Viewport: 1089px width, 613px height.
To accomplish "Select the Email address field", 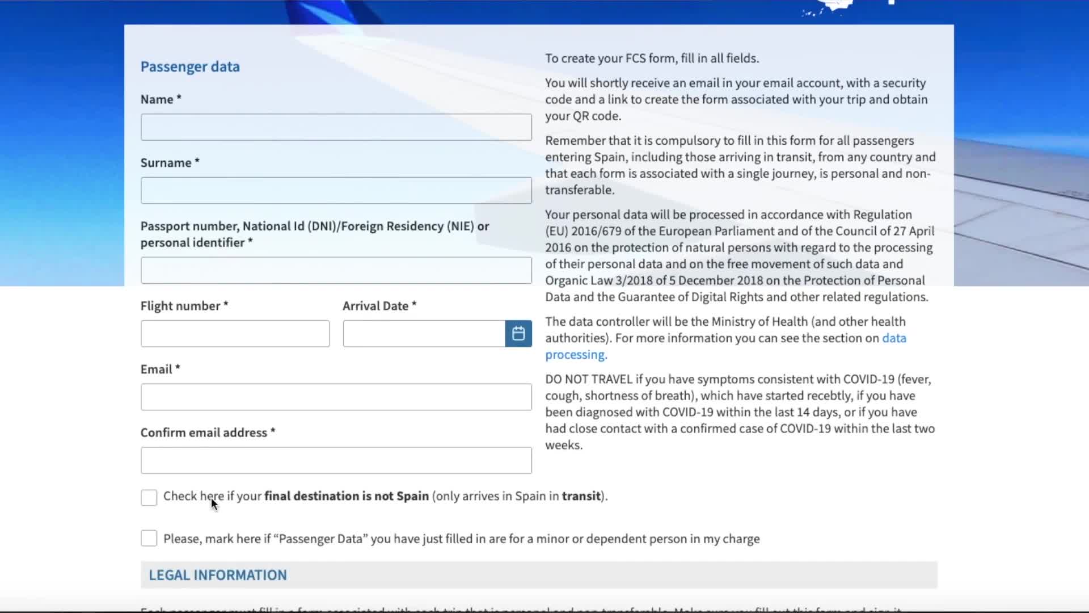I will point(336,397).
